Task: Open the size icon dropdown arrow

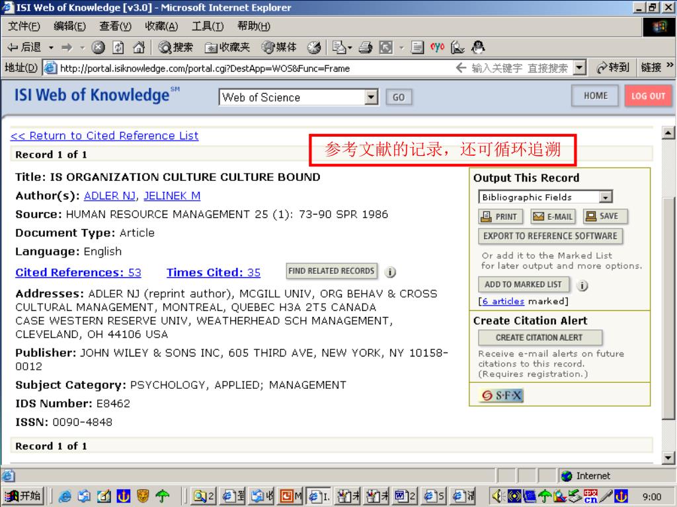Action: pyautogui.click(x=401, y=48)
